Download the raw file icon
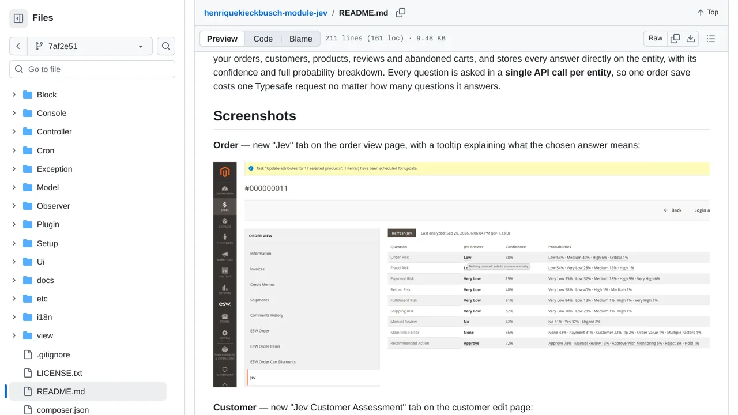 (x=691, y=39)
